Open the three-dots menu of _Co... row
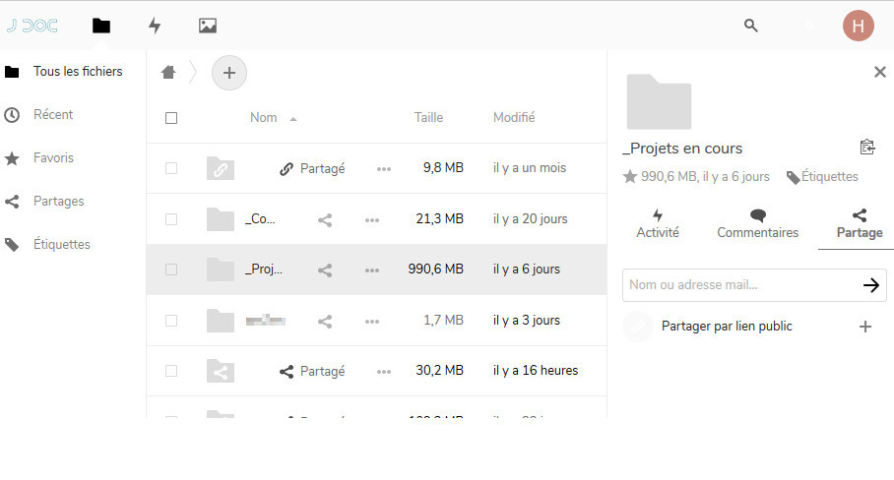 [372, 220]
